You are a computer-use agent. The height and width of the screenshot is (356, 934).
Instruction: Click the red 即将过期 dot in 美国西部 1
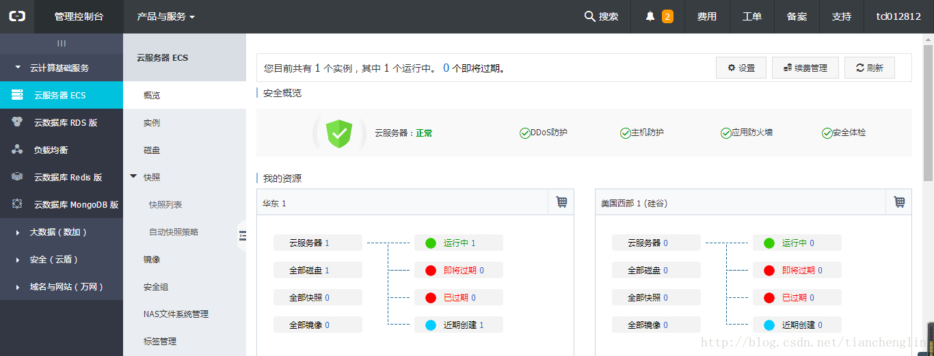(769, 271)
